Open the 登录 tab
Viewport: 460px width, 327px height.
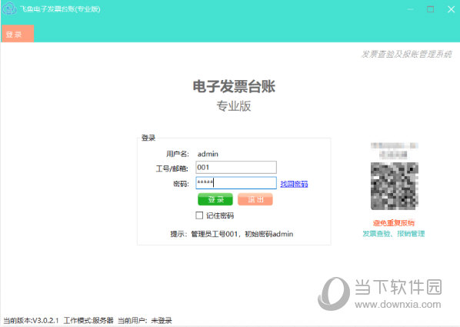[x=18, y=34]
